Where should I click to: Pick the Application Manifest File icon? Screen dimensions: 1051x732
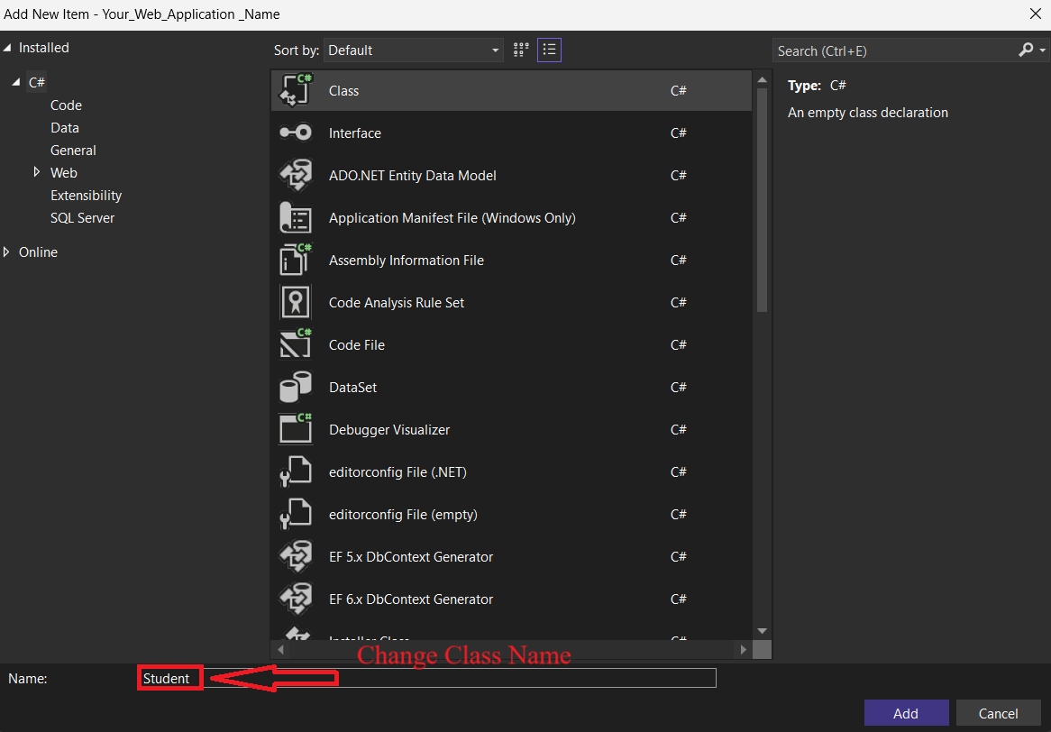tap(296, 218)
